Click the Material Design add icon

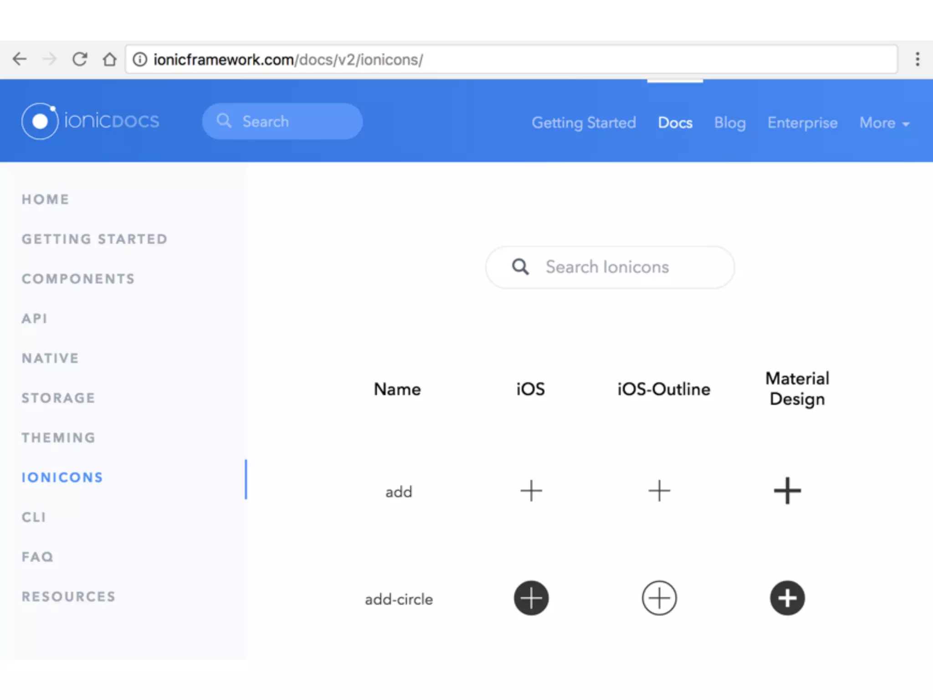pyautogui.click(x=787, y=491)
